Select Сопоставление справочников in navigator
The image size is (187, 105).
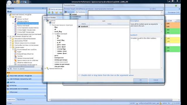pos(28,28)
